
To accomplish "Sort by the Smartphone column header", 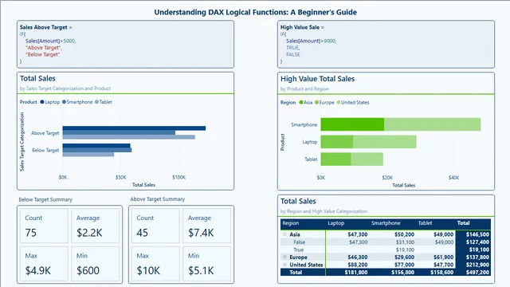I will tap(386, 223).
